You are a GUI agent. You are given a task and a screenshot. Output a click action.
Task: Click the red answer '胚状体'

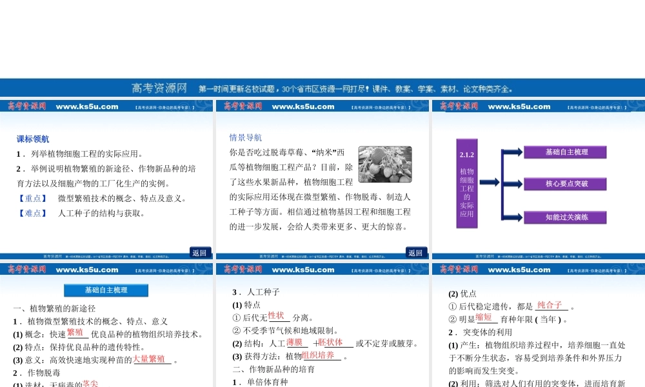tap(330, 342)
